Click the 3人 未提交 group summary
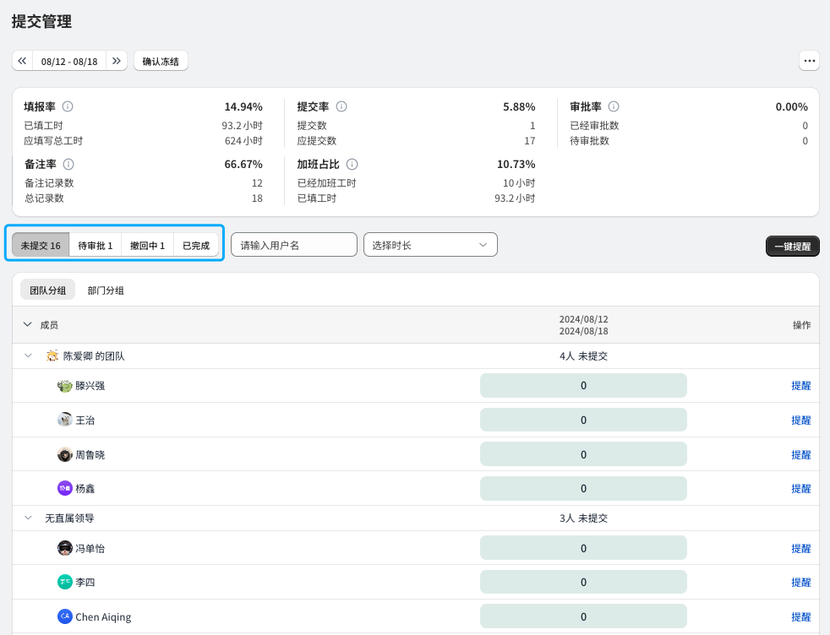This screenshot has width=830, height=635. click(583, 518)
